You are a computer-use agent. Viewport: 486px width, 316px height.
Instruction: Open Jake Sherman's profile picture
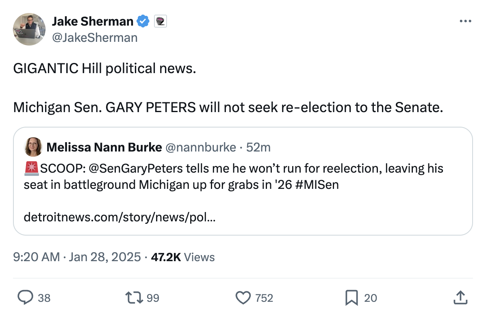(x=29, y=29)
